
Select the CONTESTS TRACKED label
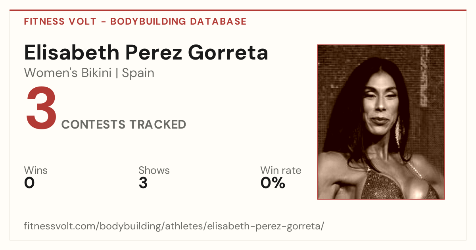pos(124,125)
